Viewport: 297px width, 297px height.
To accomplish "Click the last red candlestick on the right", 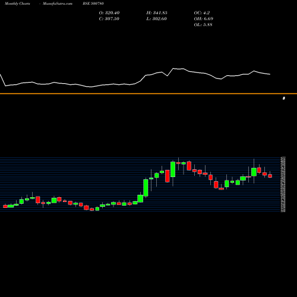I will point(270,176).
